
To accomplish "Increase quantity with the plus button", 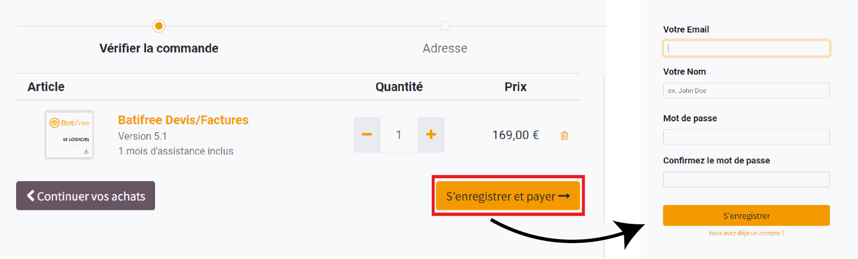I will (x=431, y=135).
